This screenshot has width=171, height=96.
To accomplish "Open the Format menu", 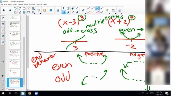I will click(x=20, y=5).
